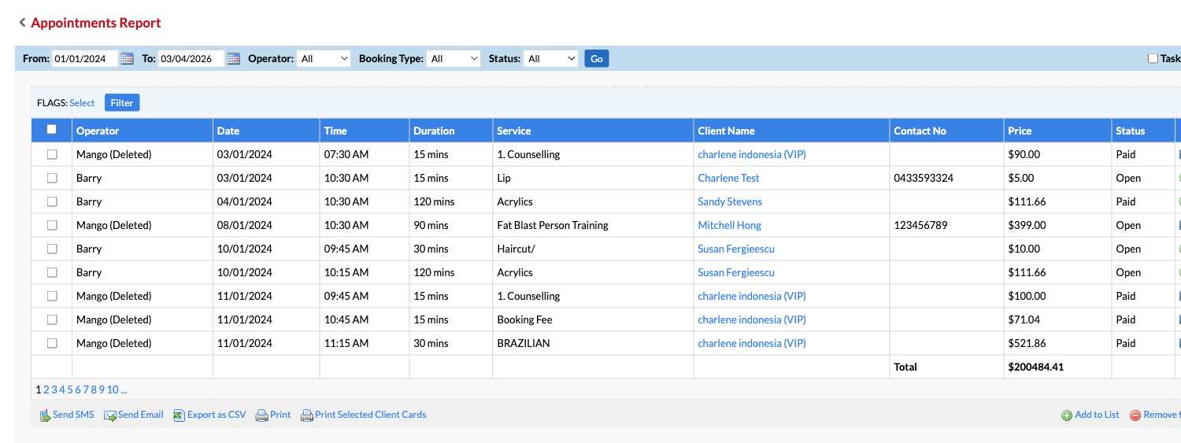The width and height of the screenshot is (1181, 443).
Task: Toggle the select-all checkbox in table header
Action: 52,130
